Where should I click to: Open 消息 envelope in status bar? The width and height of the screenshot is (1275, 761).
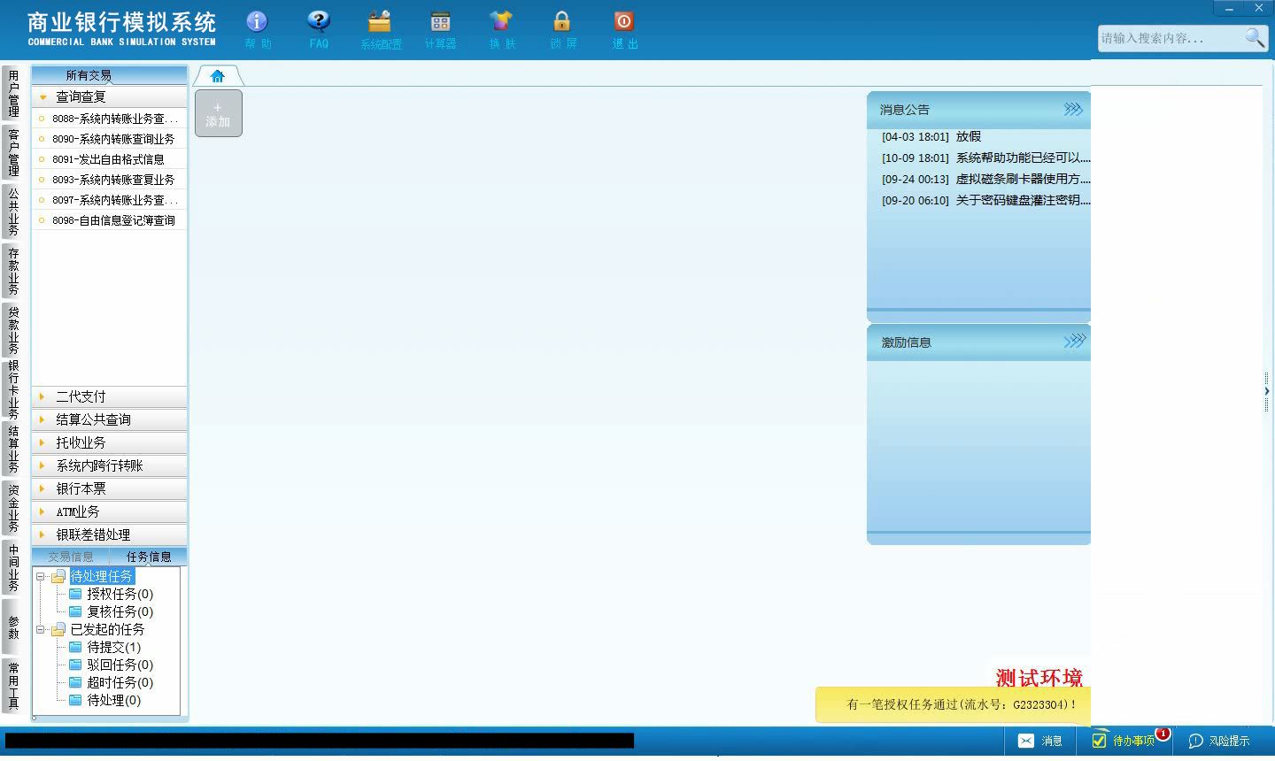pyautogui.click(x=1039, y=741)
